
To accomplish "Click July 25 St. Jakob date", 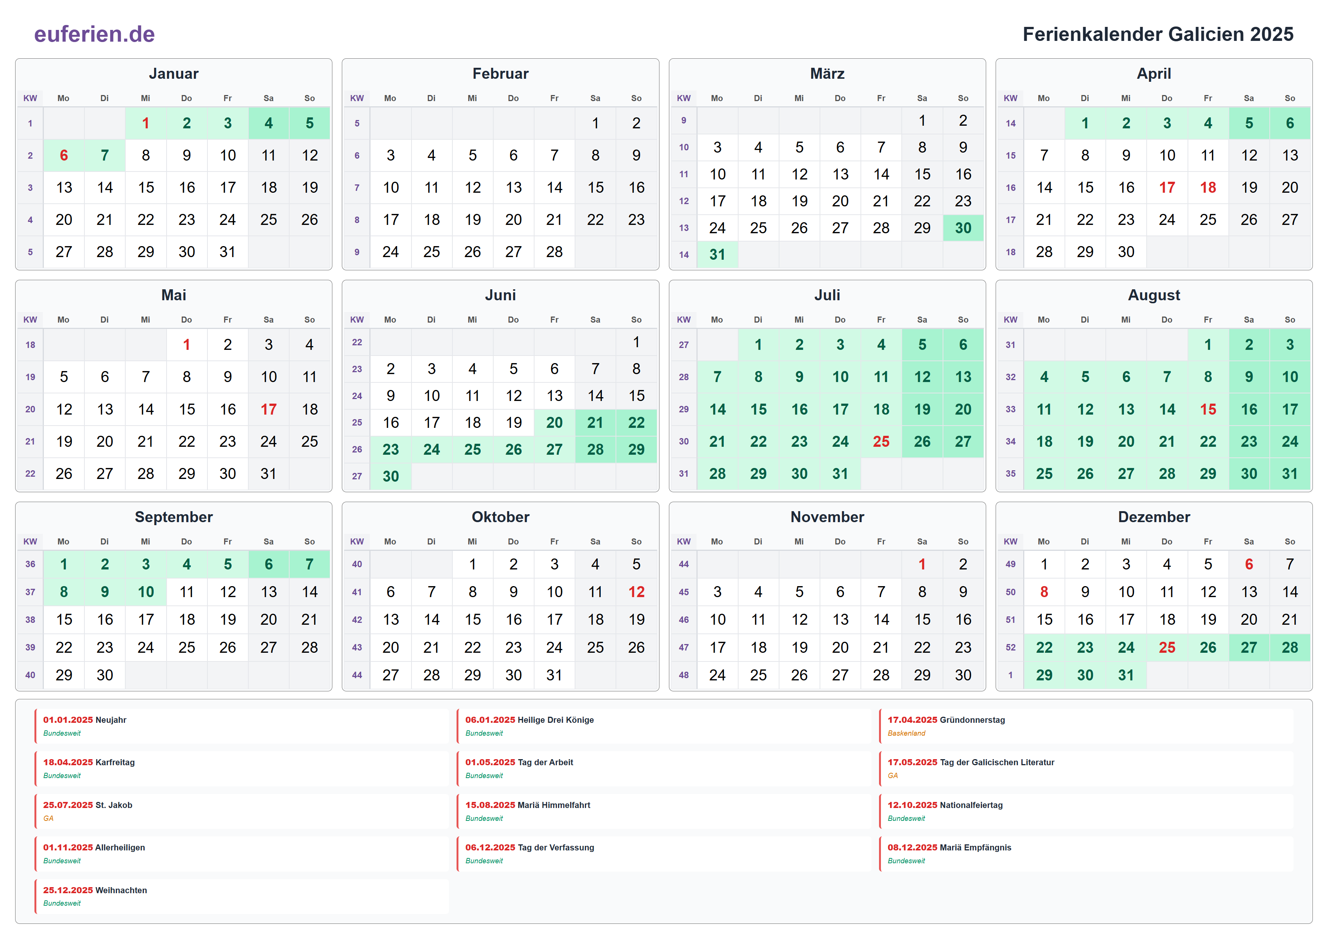I will point(881,441).
